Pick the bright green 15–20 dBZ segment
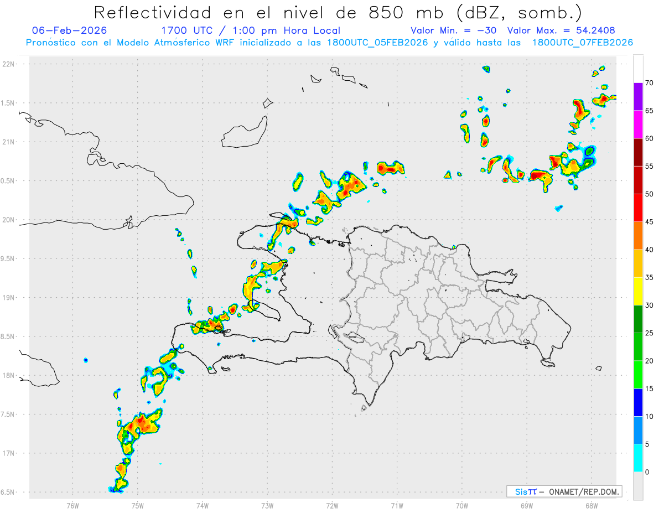The image size is (664, 513). point(638,375)
